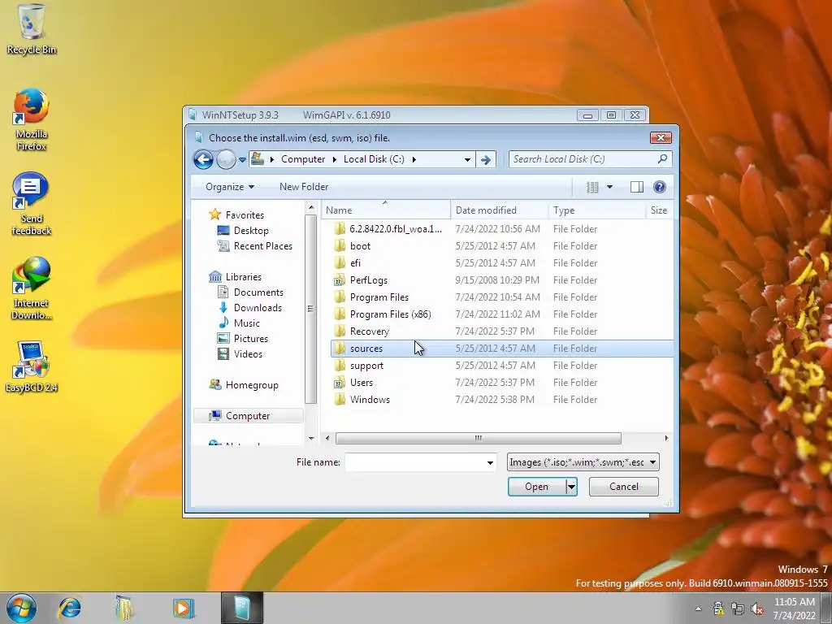The height and width of the screenshot is (624, 832).
Task: Select the sources folder
Action: coord(502,349)
